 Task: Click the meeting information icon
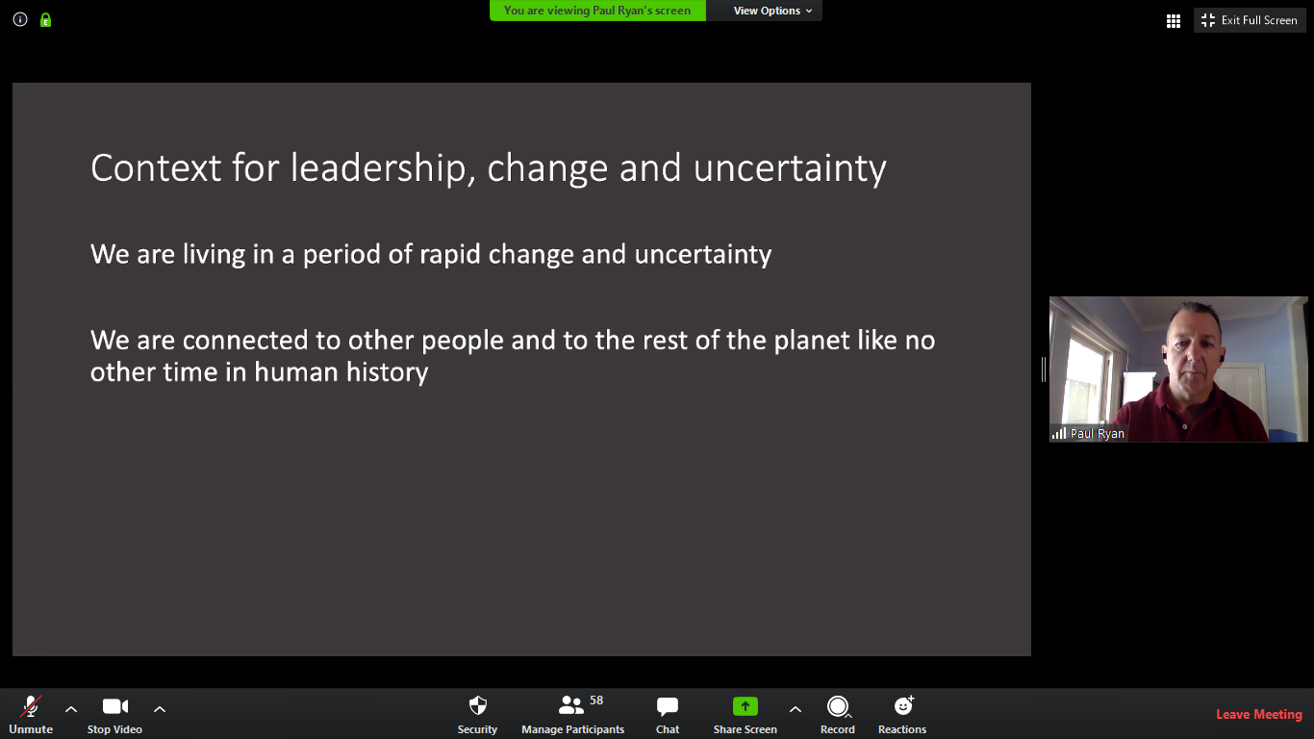pos(20,19)
